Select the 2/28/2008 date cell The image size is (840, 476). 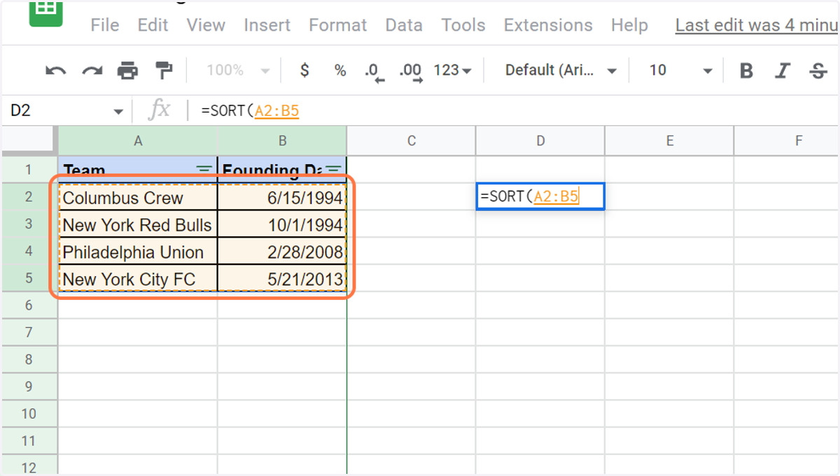coord(282,252)
